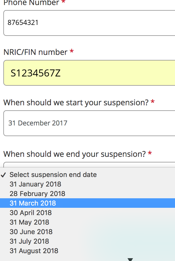
Task: Click the NRIC/FIN field containing S1234567Z
Action: click(89, 73)
